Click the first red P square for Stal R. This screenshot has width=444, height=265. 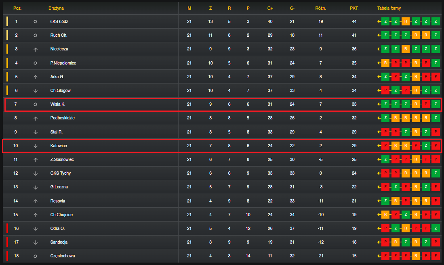coord(385,132)
